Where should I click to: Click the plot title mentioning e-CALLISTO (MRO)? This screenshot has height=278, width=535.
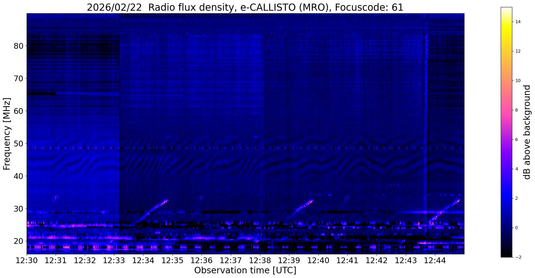(245, 8)
